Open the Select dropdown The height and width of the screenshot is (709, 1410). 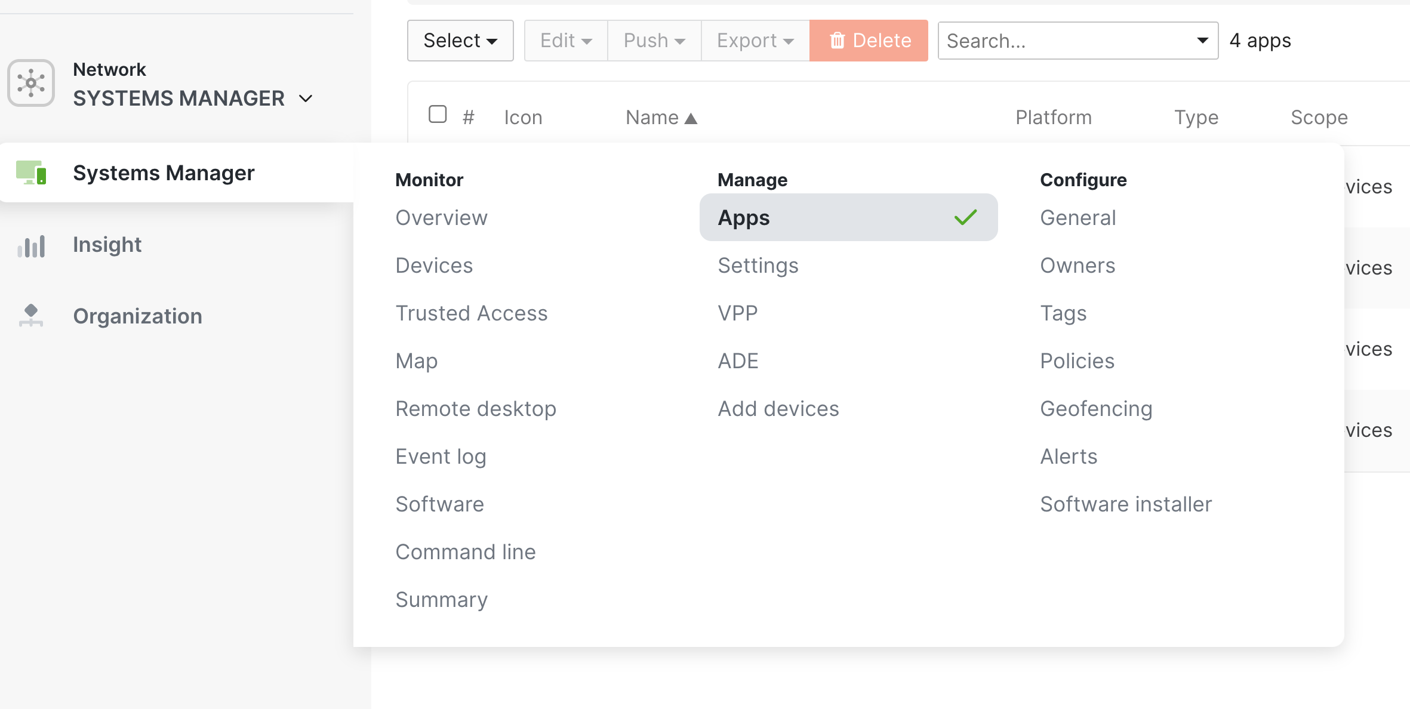[460, 40]
